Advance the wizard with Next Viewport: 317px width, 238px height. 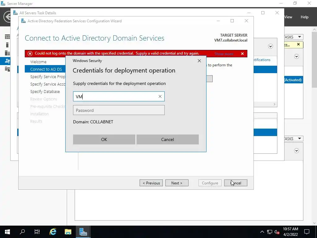tap(177, 183)
